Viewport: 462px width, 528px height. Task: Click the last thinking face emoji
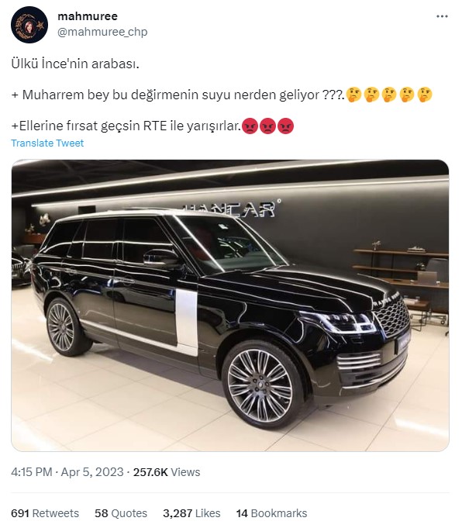424,95
